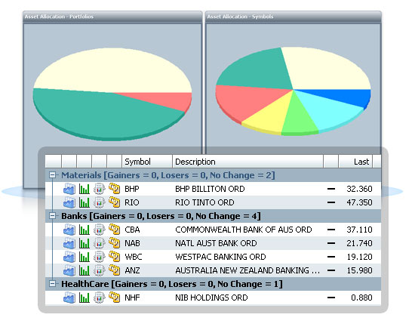This screenshot has width=415, height=330.
Task: Select the NIB HOLDINGS ORD description
Action: (211, 298)
